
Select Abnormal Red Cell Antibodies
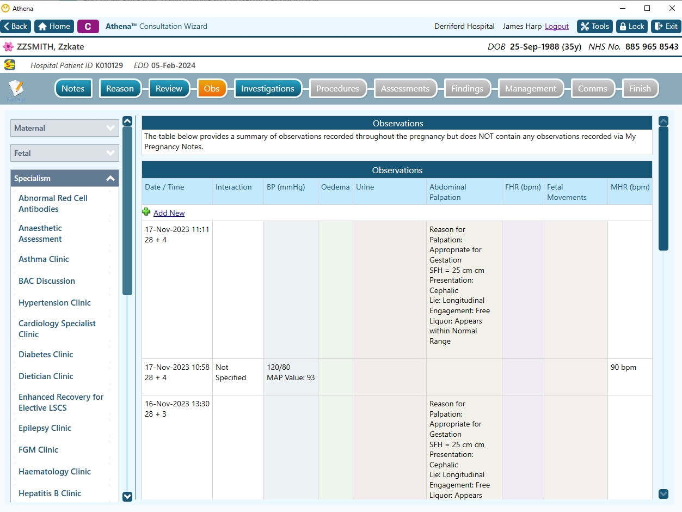[x=53, y=204]
